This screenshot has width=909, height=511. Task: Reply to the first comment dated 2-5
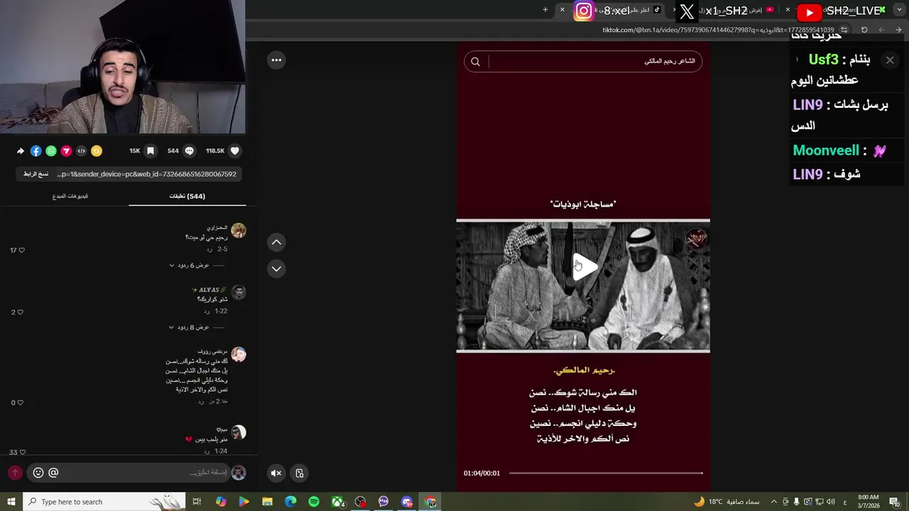click(209, 250)
